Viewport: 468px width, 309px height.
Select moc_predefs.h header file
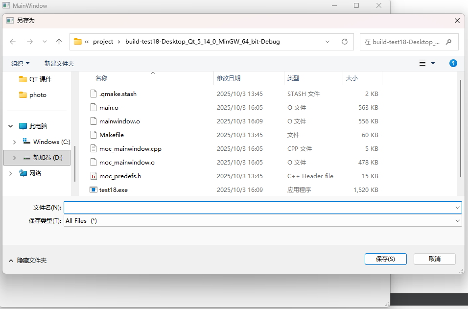tap(120, 176)
